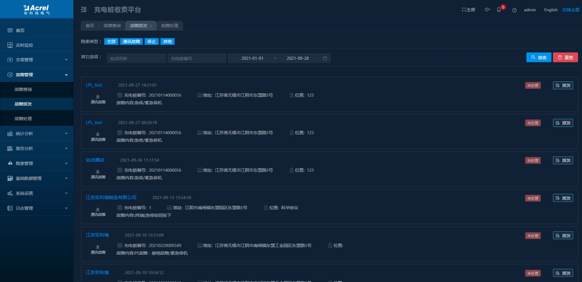Click the 站点名称 input field
Viewport: 582px width, 282px height.
[x=136, y=58]
